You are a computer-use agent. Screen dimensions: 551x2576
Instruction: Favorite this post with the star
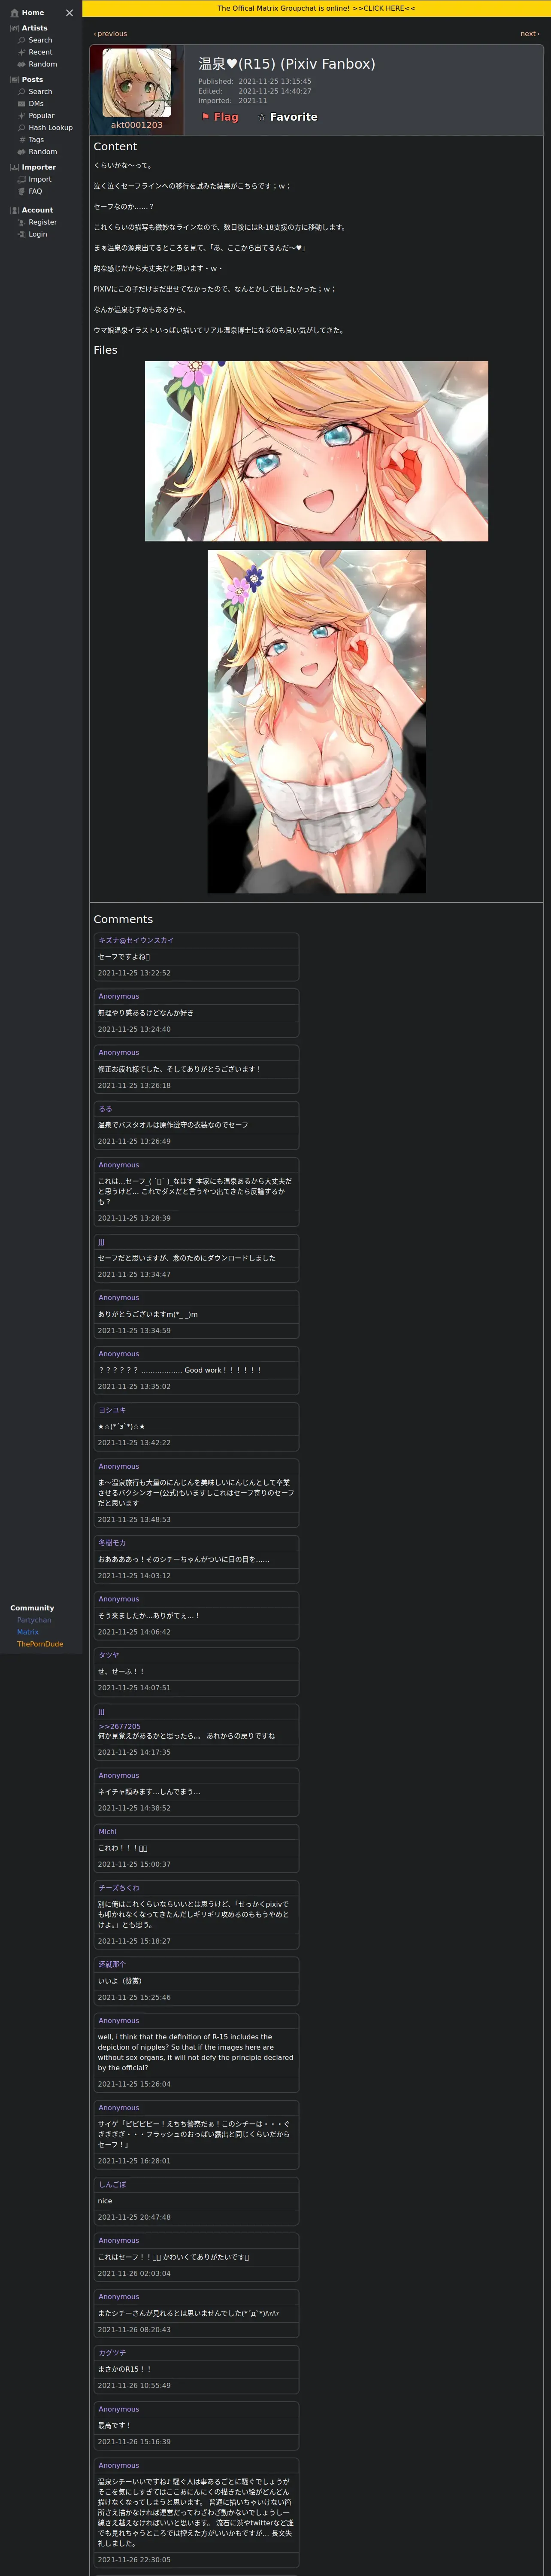[287, 117]
